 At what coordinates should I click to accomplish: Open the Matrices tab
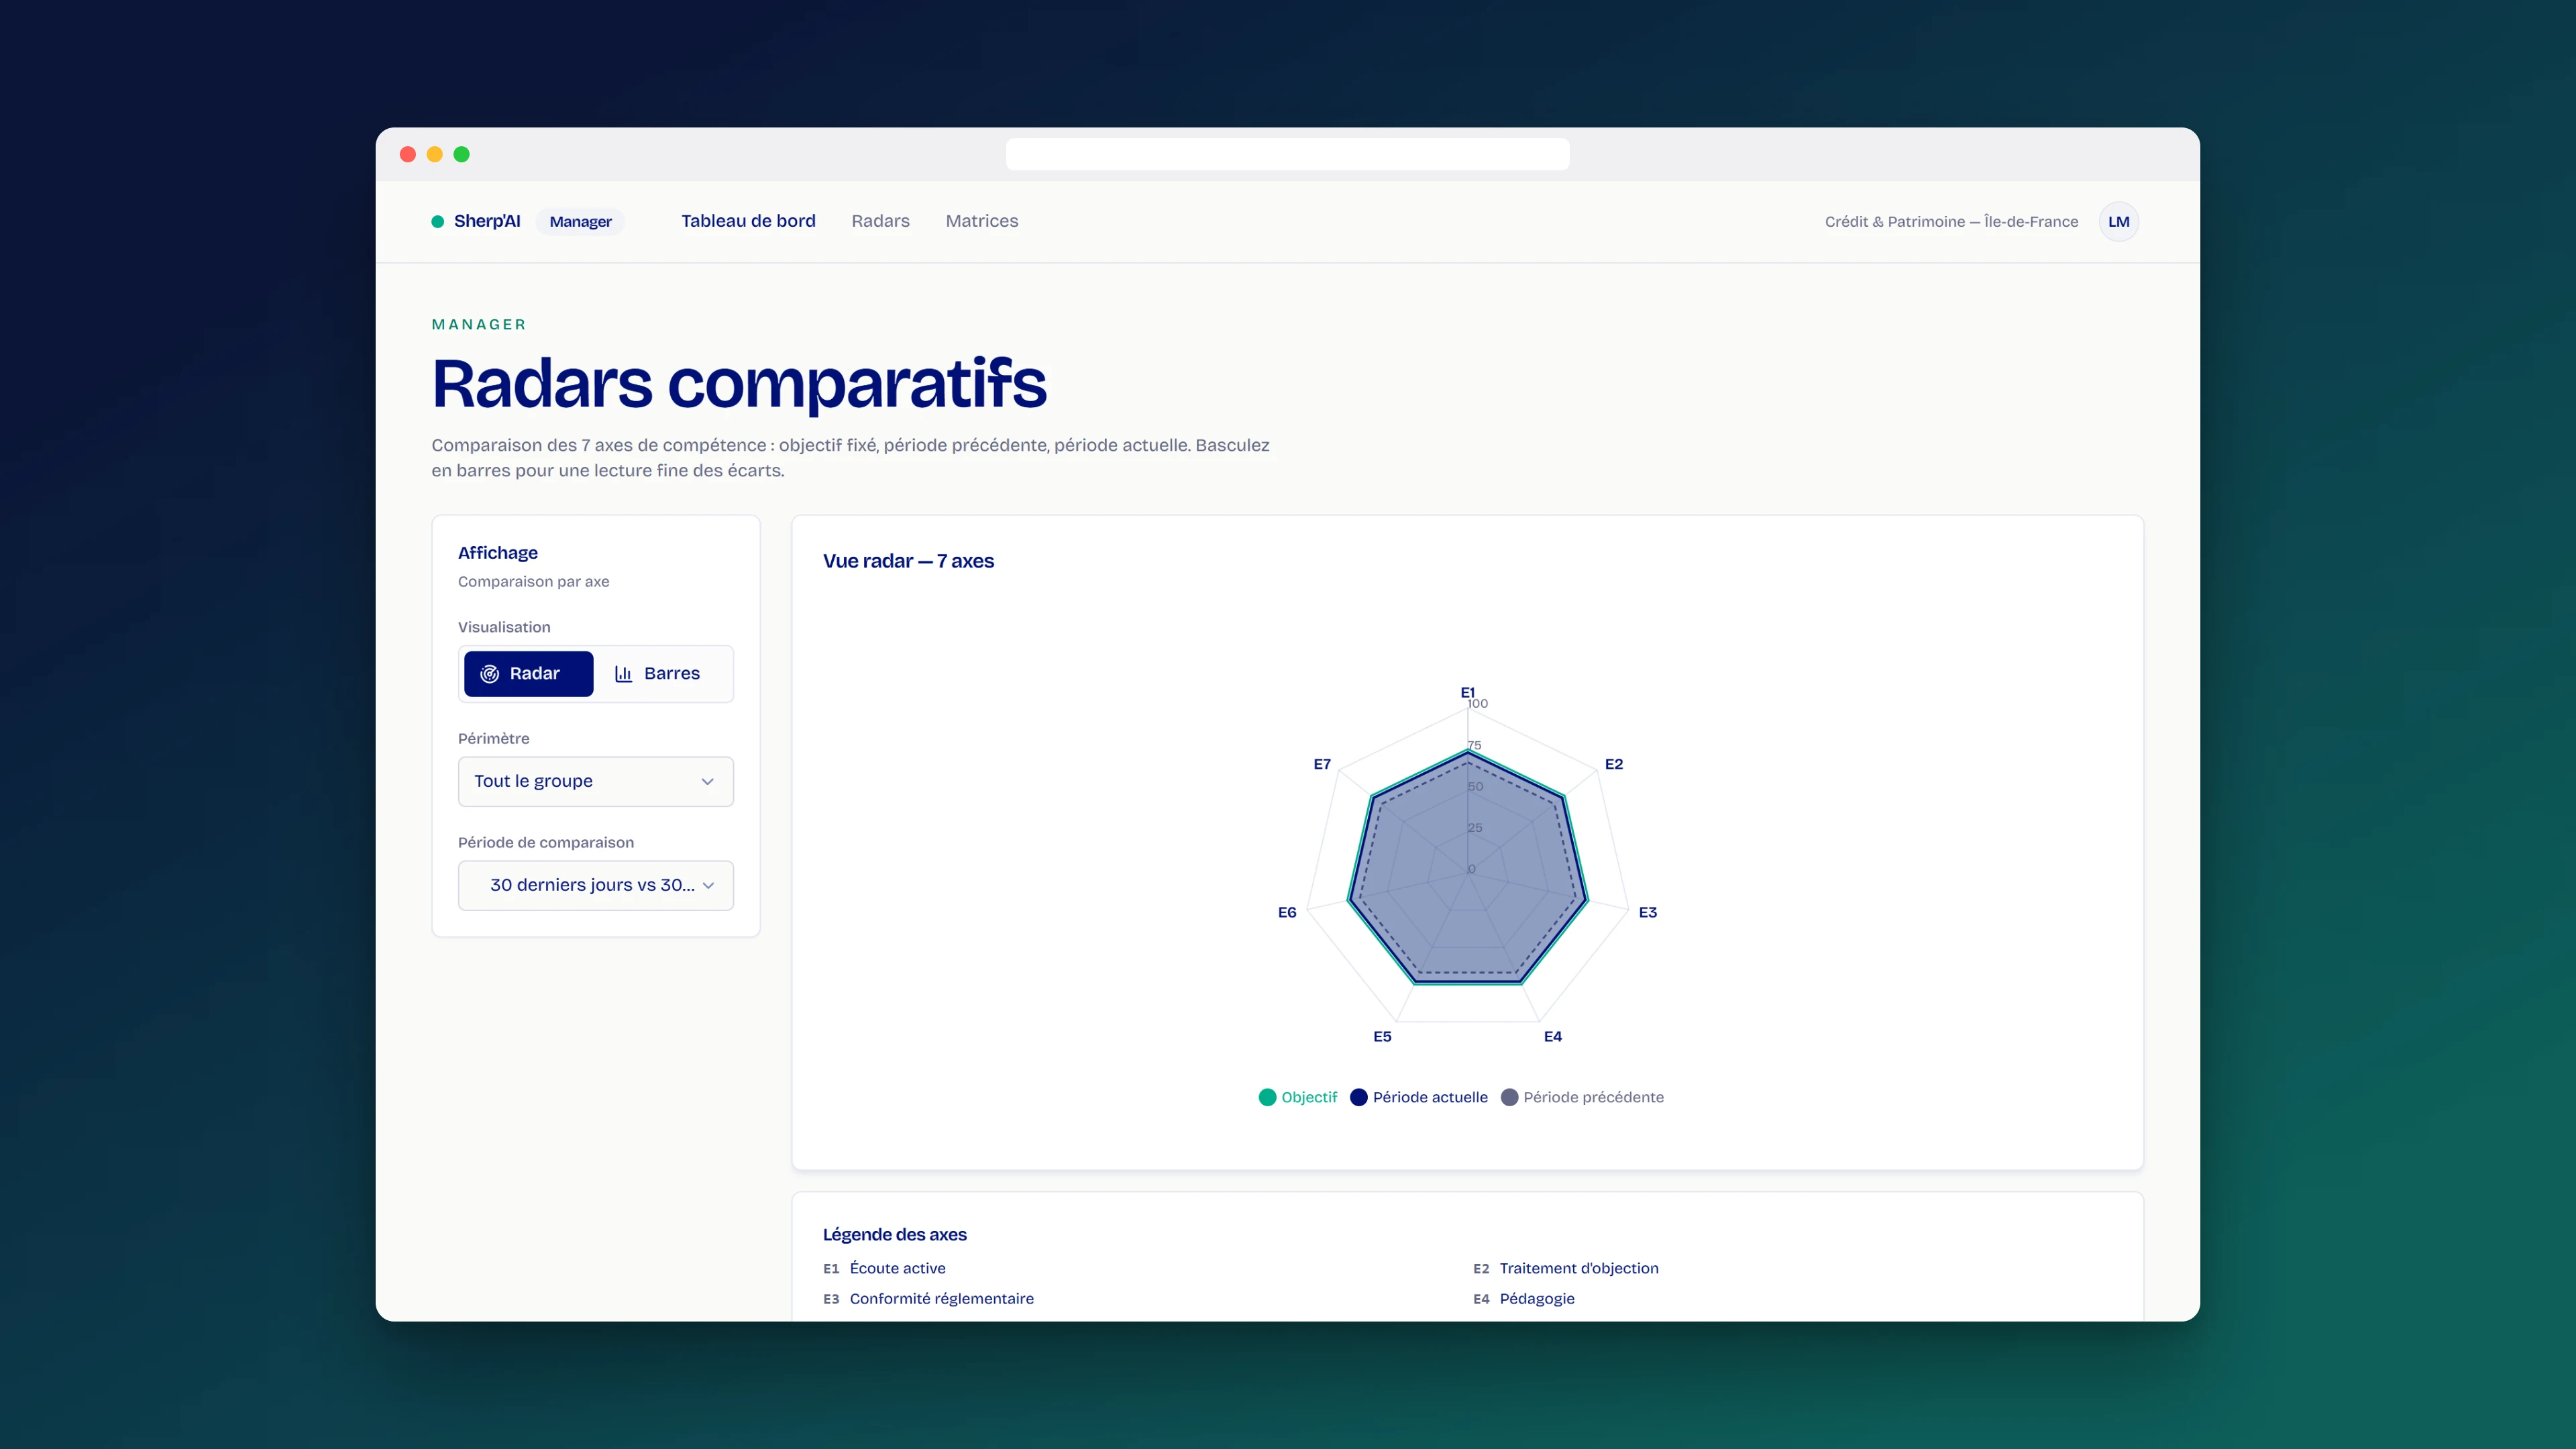[981, 221]
